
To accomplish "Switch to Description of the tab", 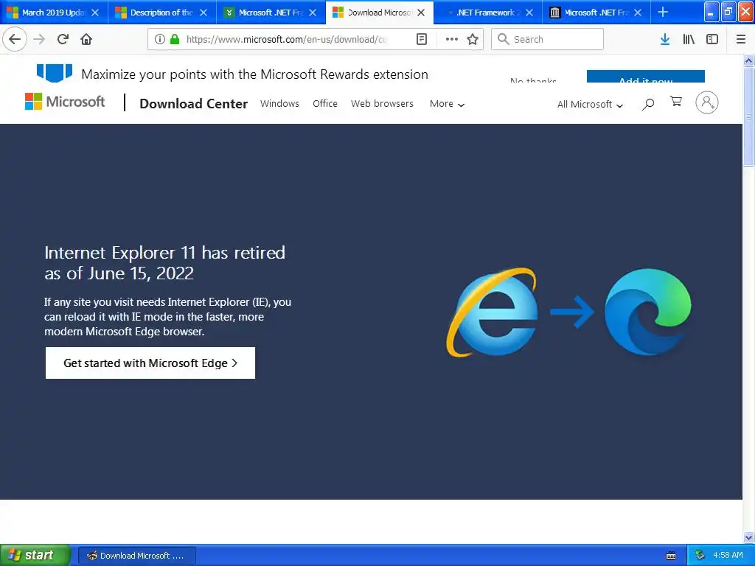I will point(161,13).
